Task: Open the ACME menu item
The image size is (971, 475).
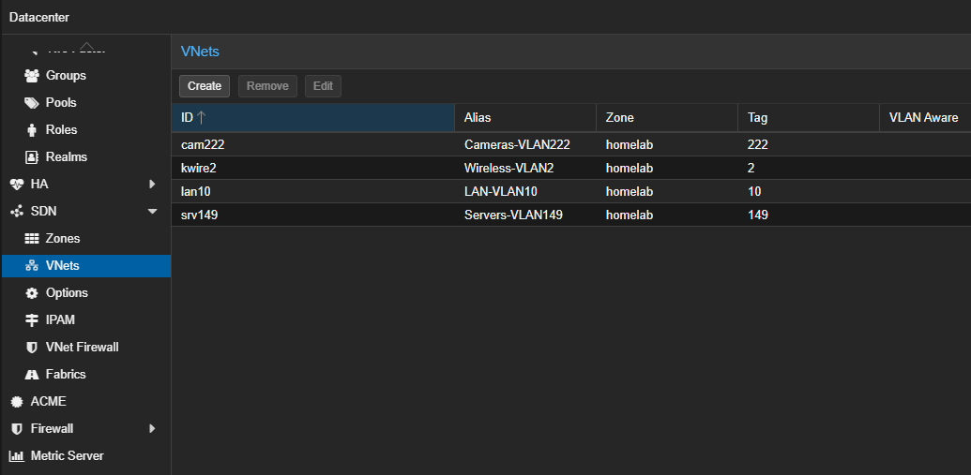Action: coord(48,402)
